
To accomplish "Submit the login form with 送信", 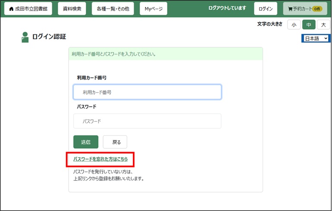I will (86, 142).
